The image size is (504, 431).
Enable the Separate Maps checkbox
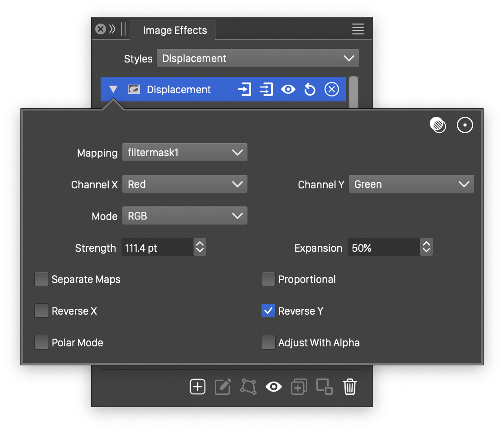[42, 279]
